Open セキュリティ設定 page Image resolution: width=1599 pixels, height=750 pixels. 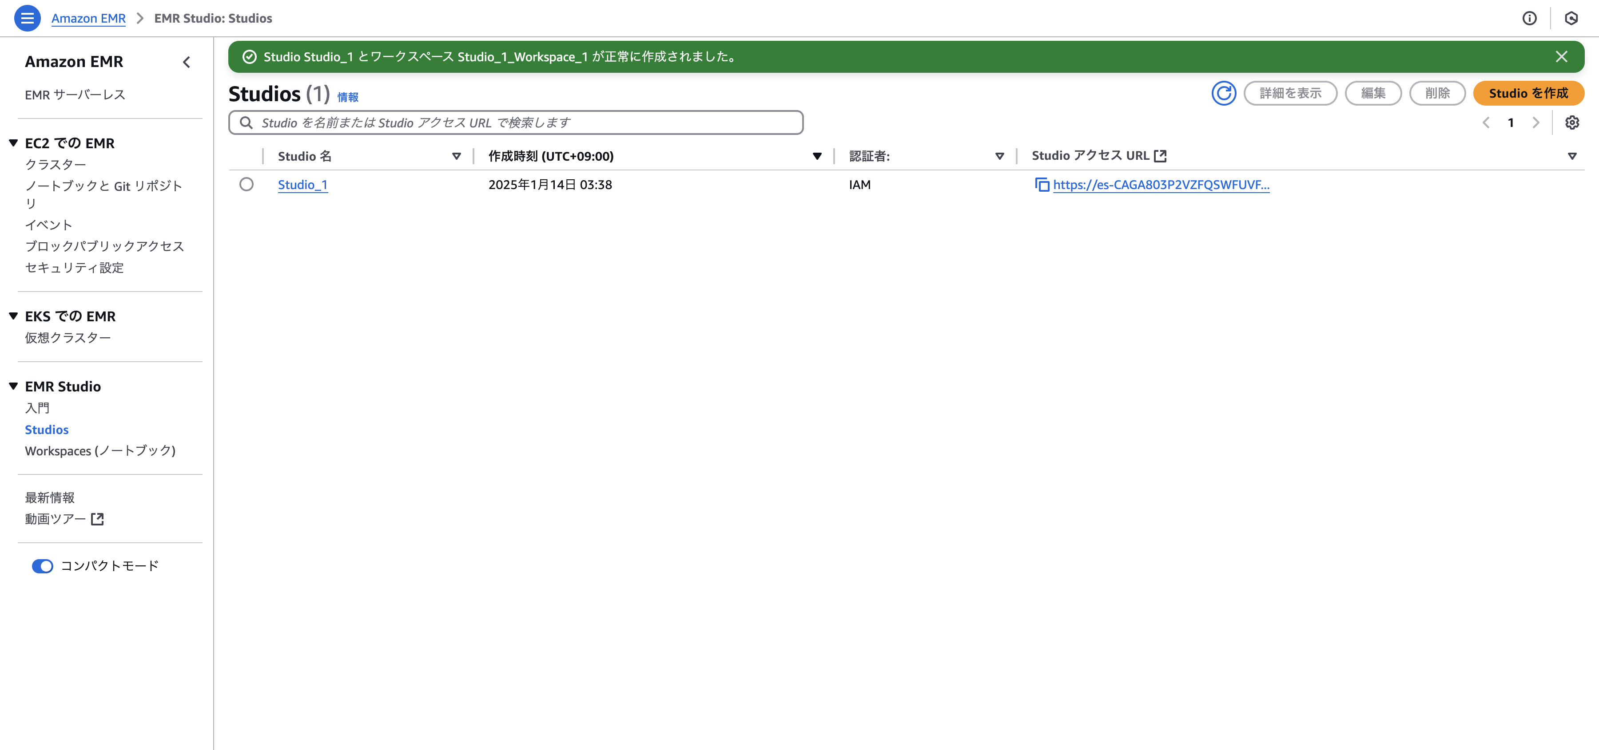(x=75, y=267)
